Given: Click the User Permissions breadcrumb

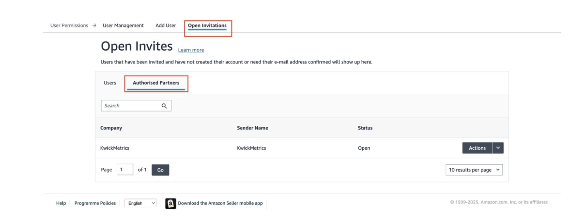Looking at the screenshot, I should pos(69,26).
